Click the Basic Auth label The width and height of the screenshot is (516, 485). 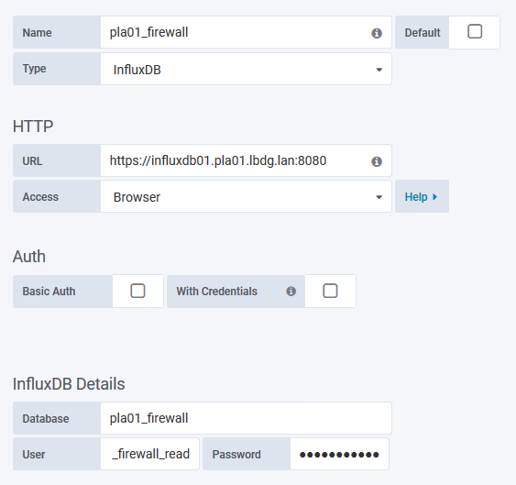49,292
